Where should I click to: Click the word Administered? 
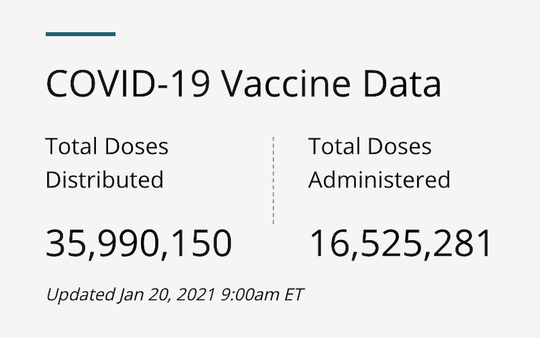379,179
